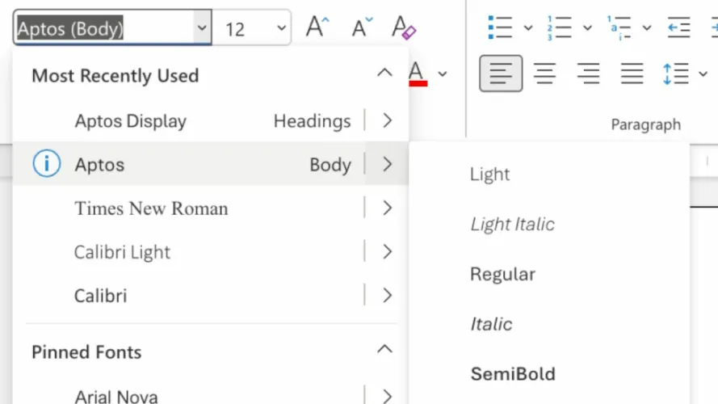
Task: Apply bullet list formatting
Action: coord(501,27)
